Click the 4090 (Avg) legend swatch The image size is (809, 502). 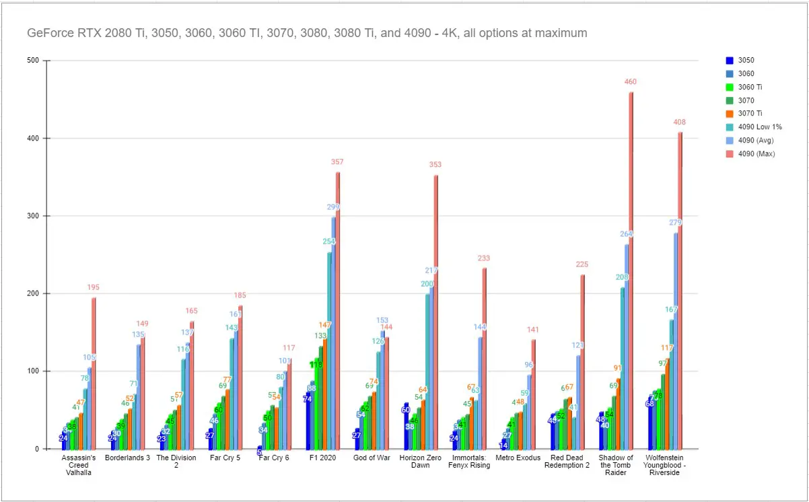click(x=730, y=140)
